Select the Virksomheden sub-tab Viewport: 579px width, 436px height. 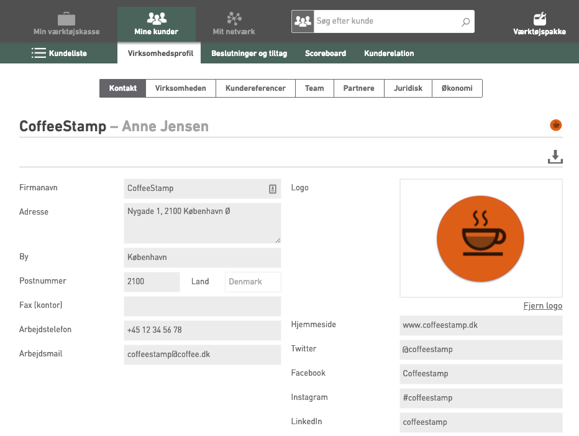(x=181, y=88)
